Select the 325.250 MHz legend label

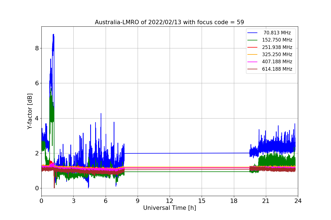pyautogui.click(x=277, y=54)
